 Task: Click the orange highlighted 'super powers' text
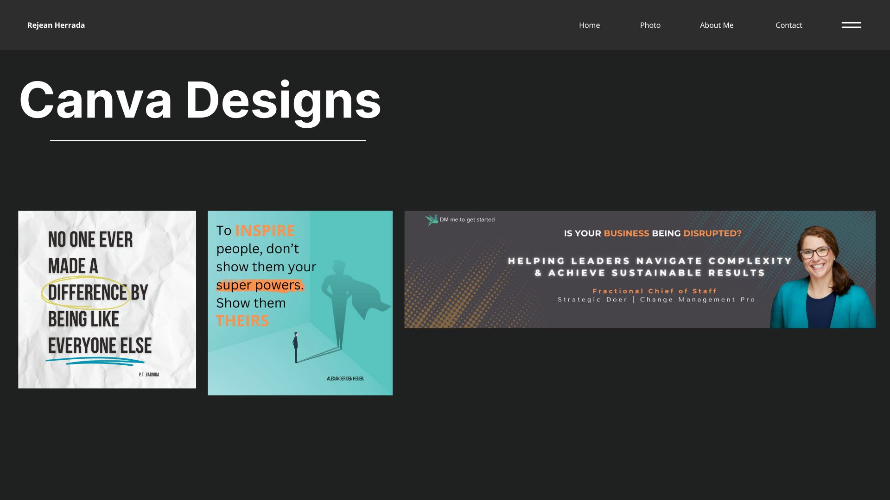[x=260, y=285]
